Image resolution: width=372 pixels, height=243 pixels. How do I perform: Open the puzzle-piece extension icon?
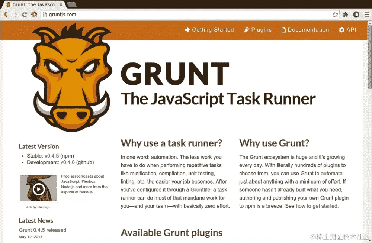coord(346,14)
